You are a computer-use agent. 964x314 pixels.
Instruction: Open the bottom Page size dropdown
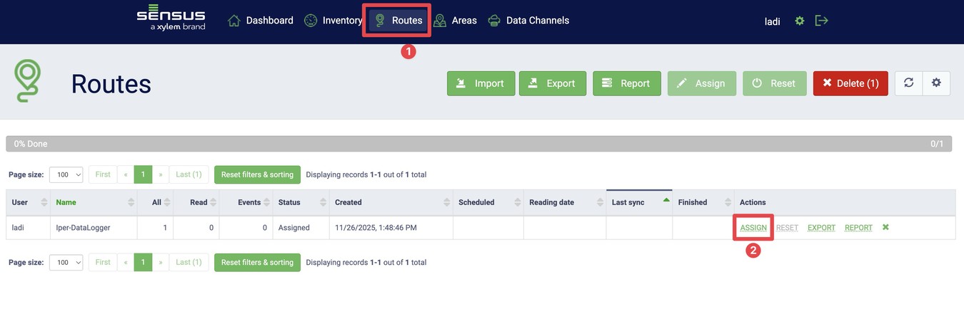click(x=66, y=263)
